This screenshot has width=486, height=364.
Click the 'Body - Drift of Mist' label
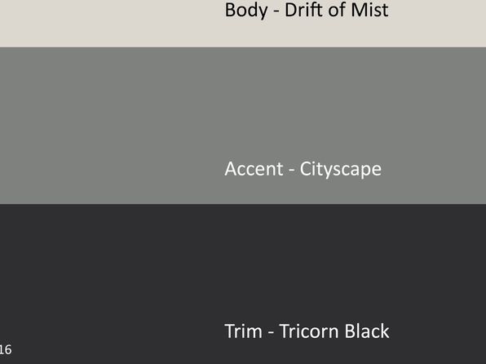point(307,11)
